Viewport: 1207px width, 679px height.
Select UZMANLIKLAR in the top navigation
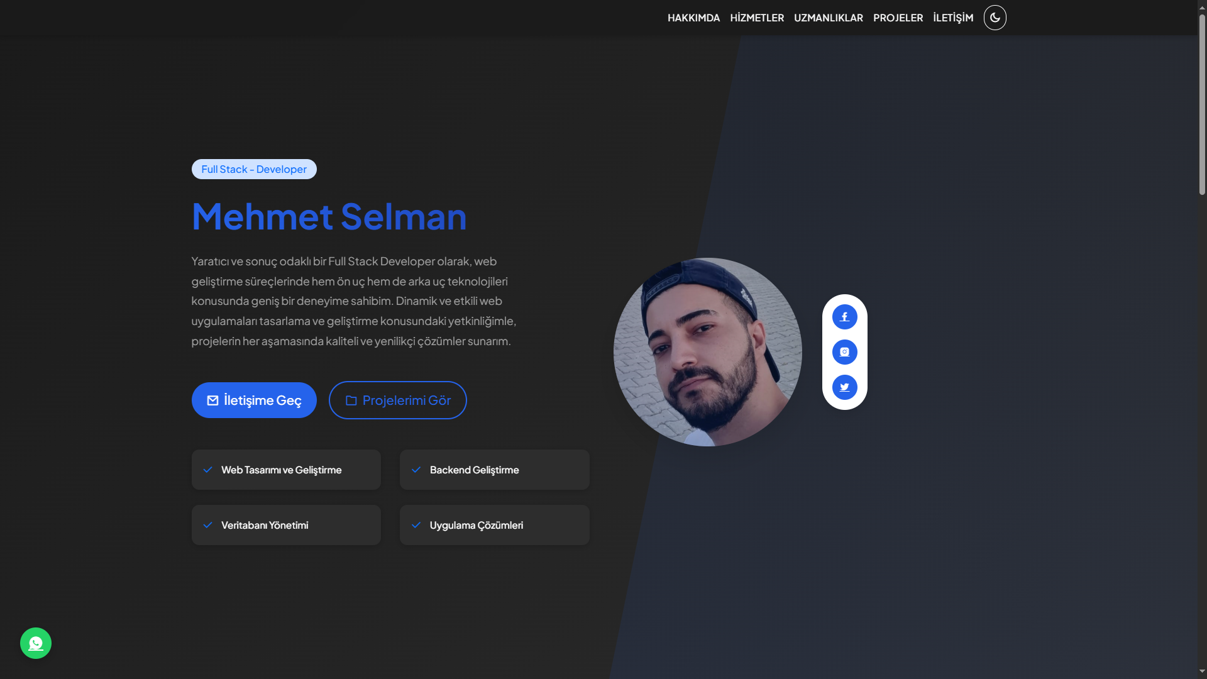pos(828,18)
